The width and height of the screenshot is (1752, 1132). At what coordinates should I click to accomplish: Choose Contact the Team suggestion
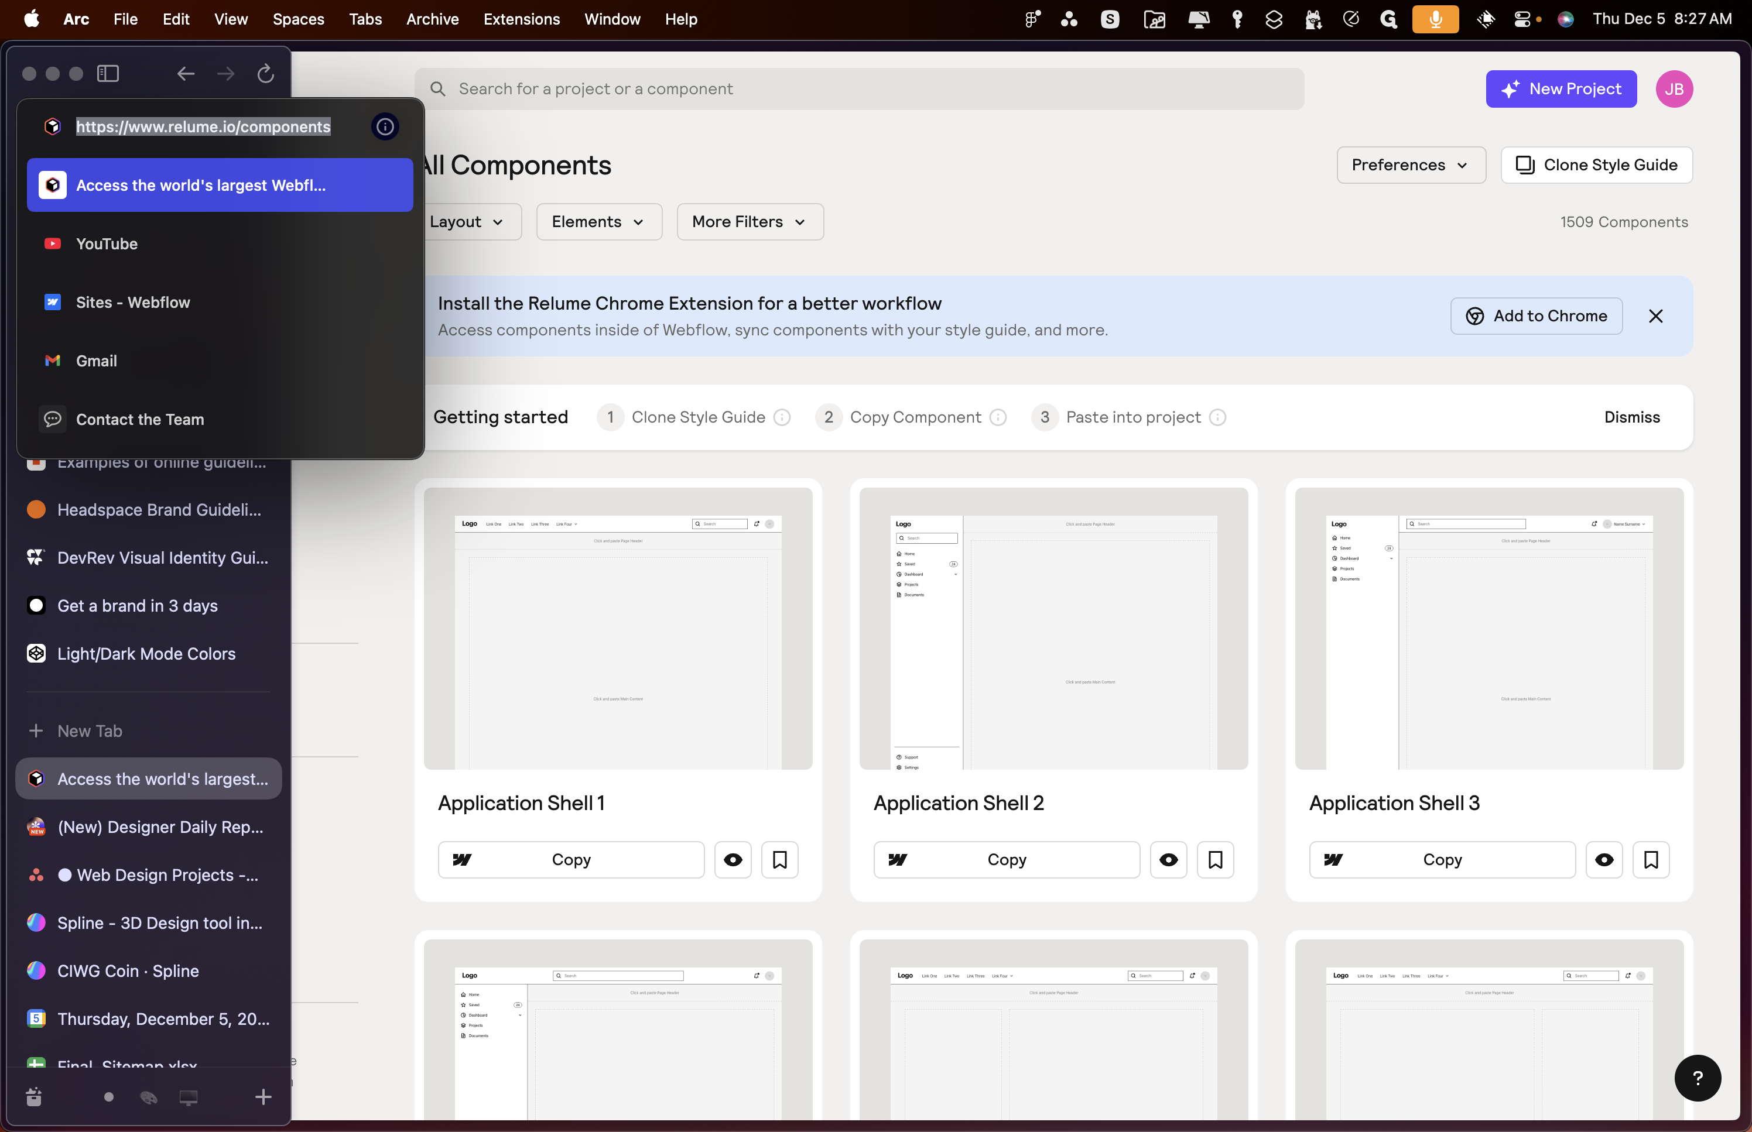(220, 420)
